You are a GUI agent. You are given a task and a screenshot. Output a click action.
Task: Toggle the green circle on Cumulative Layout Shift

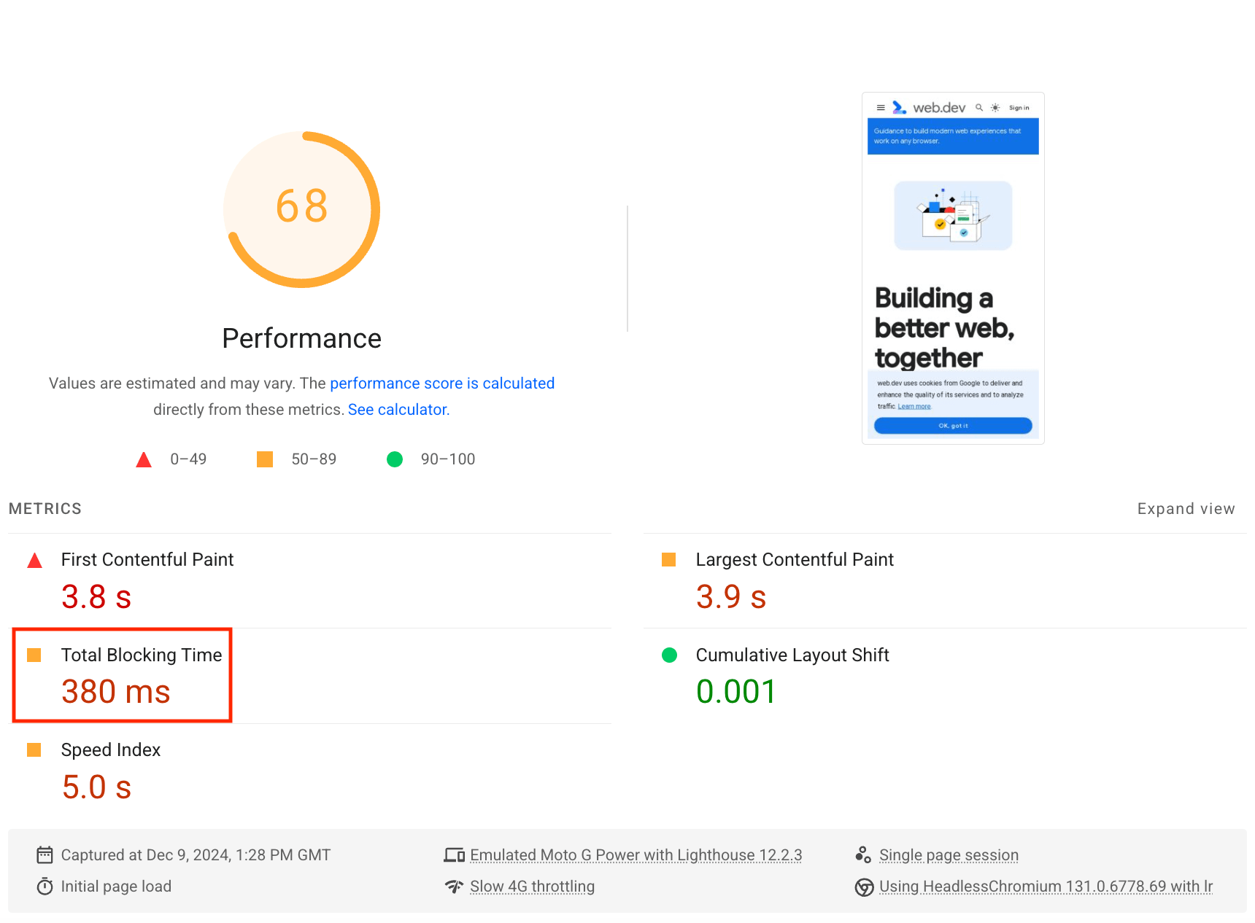click(x=668, y=655)
